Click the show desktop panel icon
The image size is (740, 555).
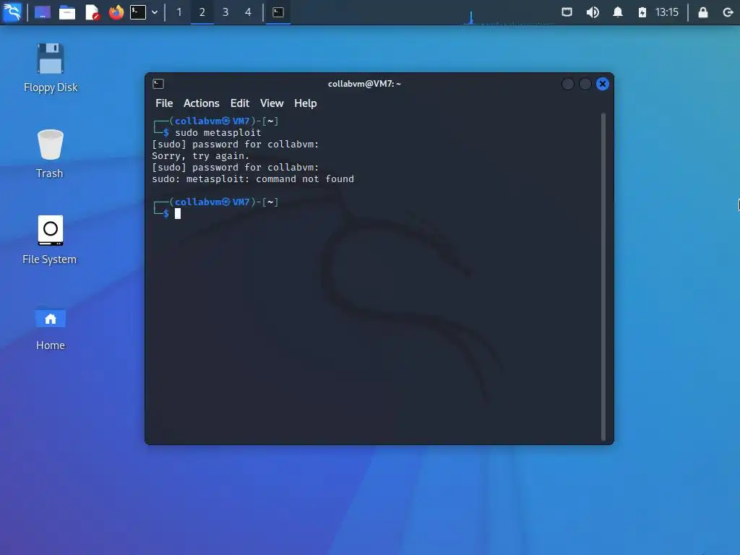tap(43, 12)
